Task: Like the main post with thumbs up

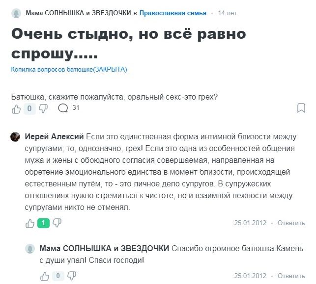Action: pyautogui.click(x=16, y=108)
